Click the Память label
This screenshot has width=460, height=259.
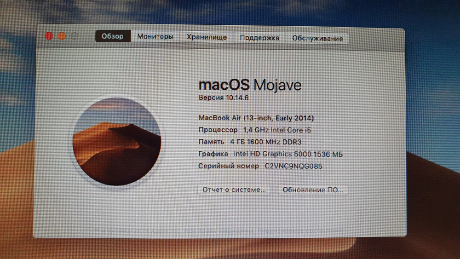[211, 142]
